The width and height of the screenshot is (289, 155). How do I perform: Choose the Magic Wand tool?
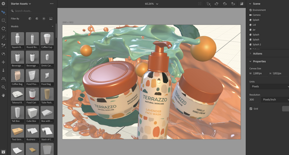tap(4, 37)
